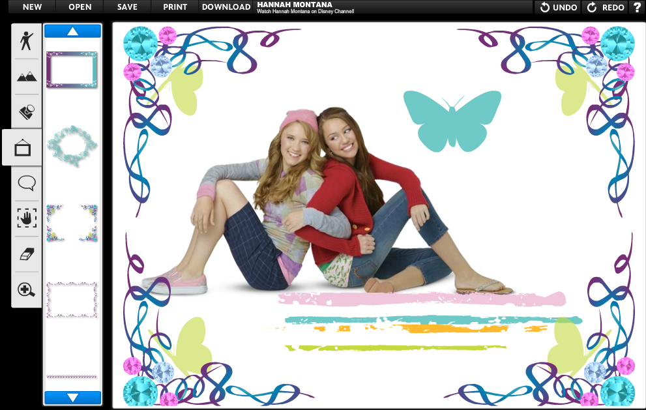Screen dimensions: 646x410
Task: Click the help question mark
Action: pyautogui.click(x=636, y=7)
